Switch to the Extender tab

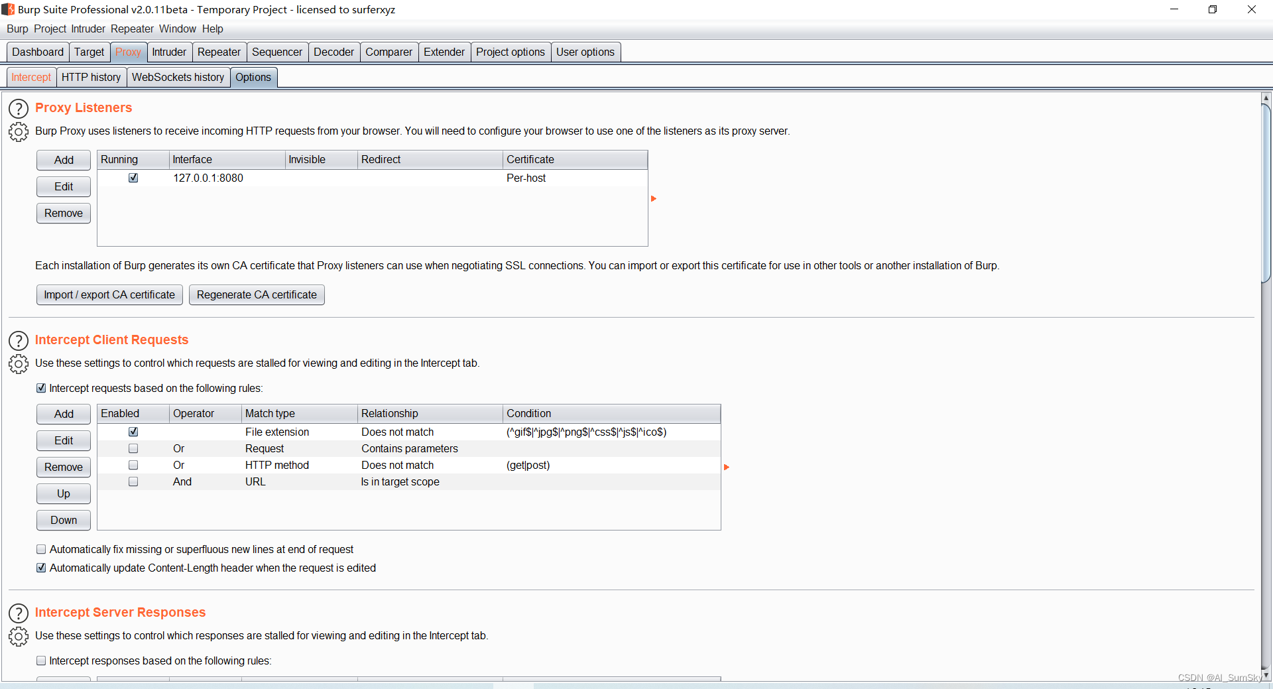pos(444,52)
